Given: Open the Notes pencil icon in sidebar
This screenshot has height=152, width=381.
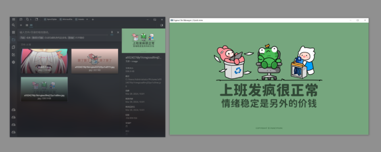Looking at the screenshot, I should pos(13,55).
